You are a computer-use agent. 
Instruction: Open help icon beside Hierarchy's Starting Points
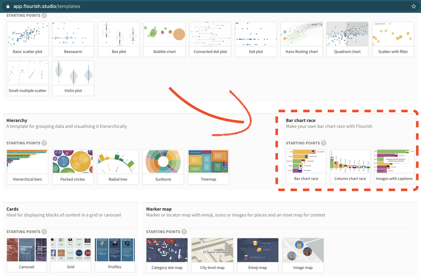point(44,143)
